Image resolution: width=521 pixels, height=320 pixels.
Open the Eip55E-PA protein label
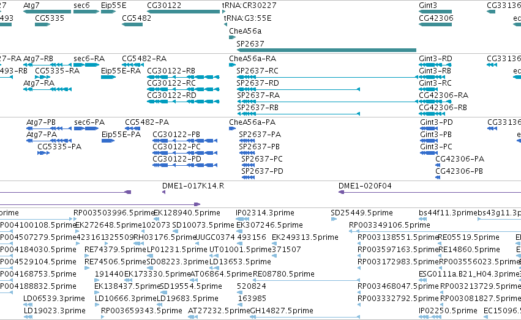[121, 135]
